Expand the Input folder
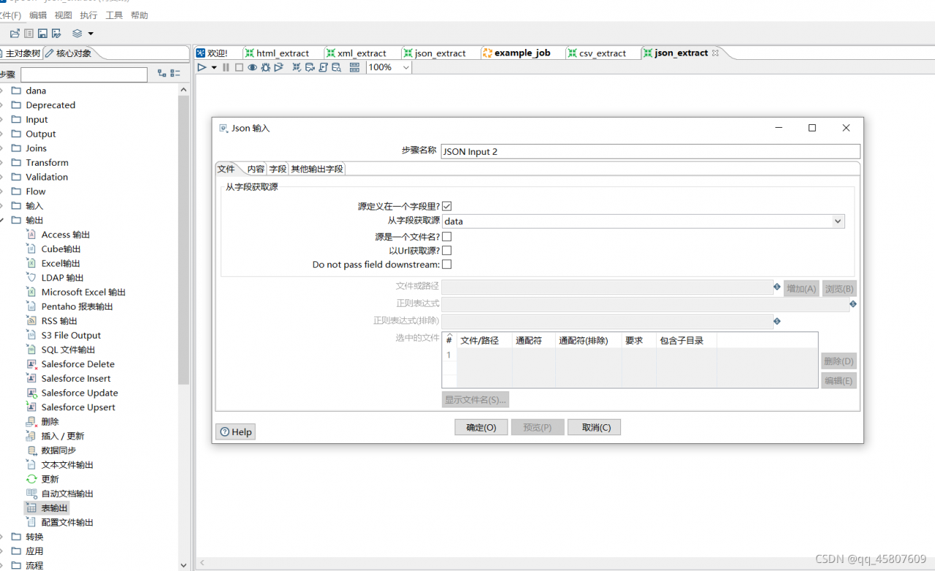Screen dimensions: 935x571 tap(1, 120)
